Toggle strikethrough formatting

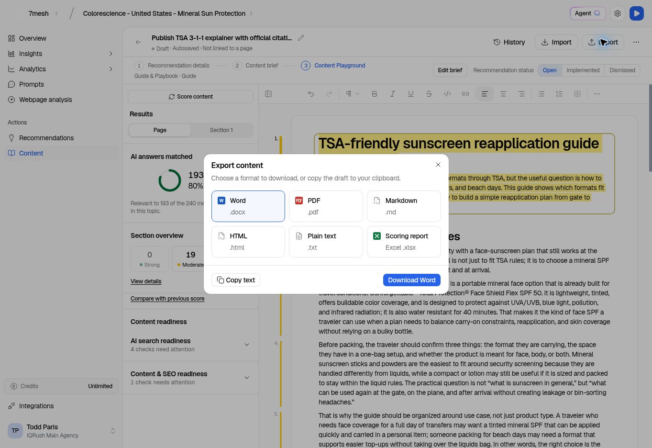[x=429, y=94]
